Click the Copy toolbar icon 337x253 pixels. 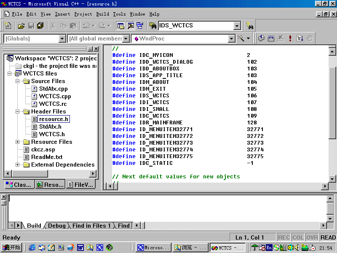click(x=63, y=26)
